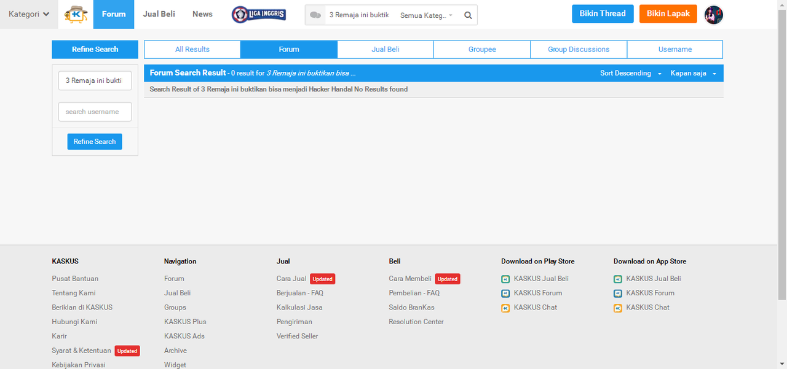The image size is (787, 369).
Task: Expand the Kategori dropdown
Action: click(29, 14)
